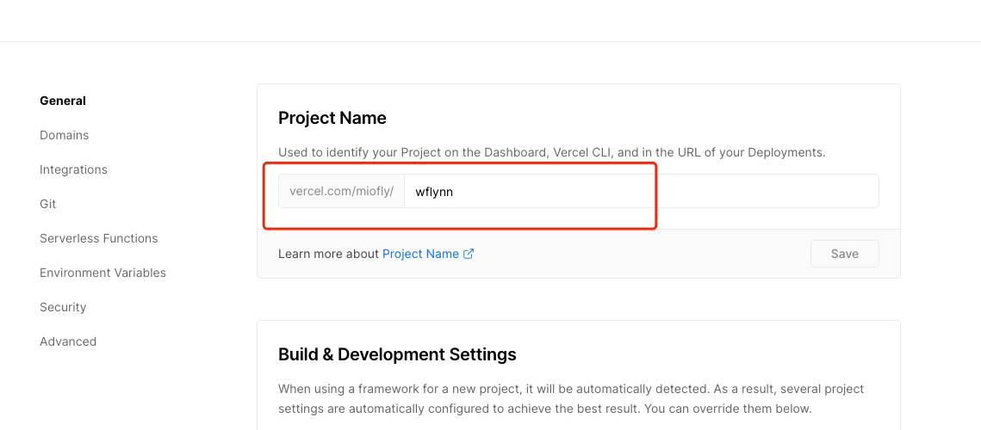Click the gray footer strip of Project Name card
This screenshot has height=430, width=981.
click(x=579, y=254)
